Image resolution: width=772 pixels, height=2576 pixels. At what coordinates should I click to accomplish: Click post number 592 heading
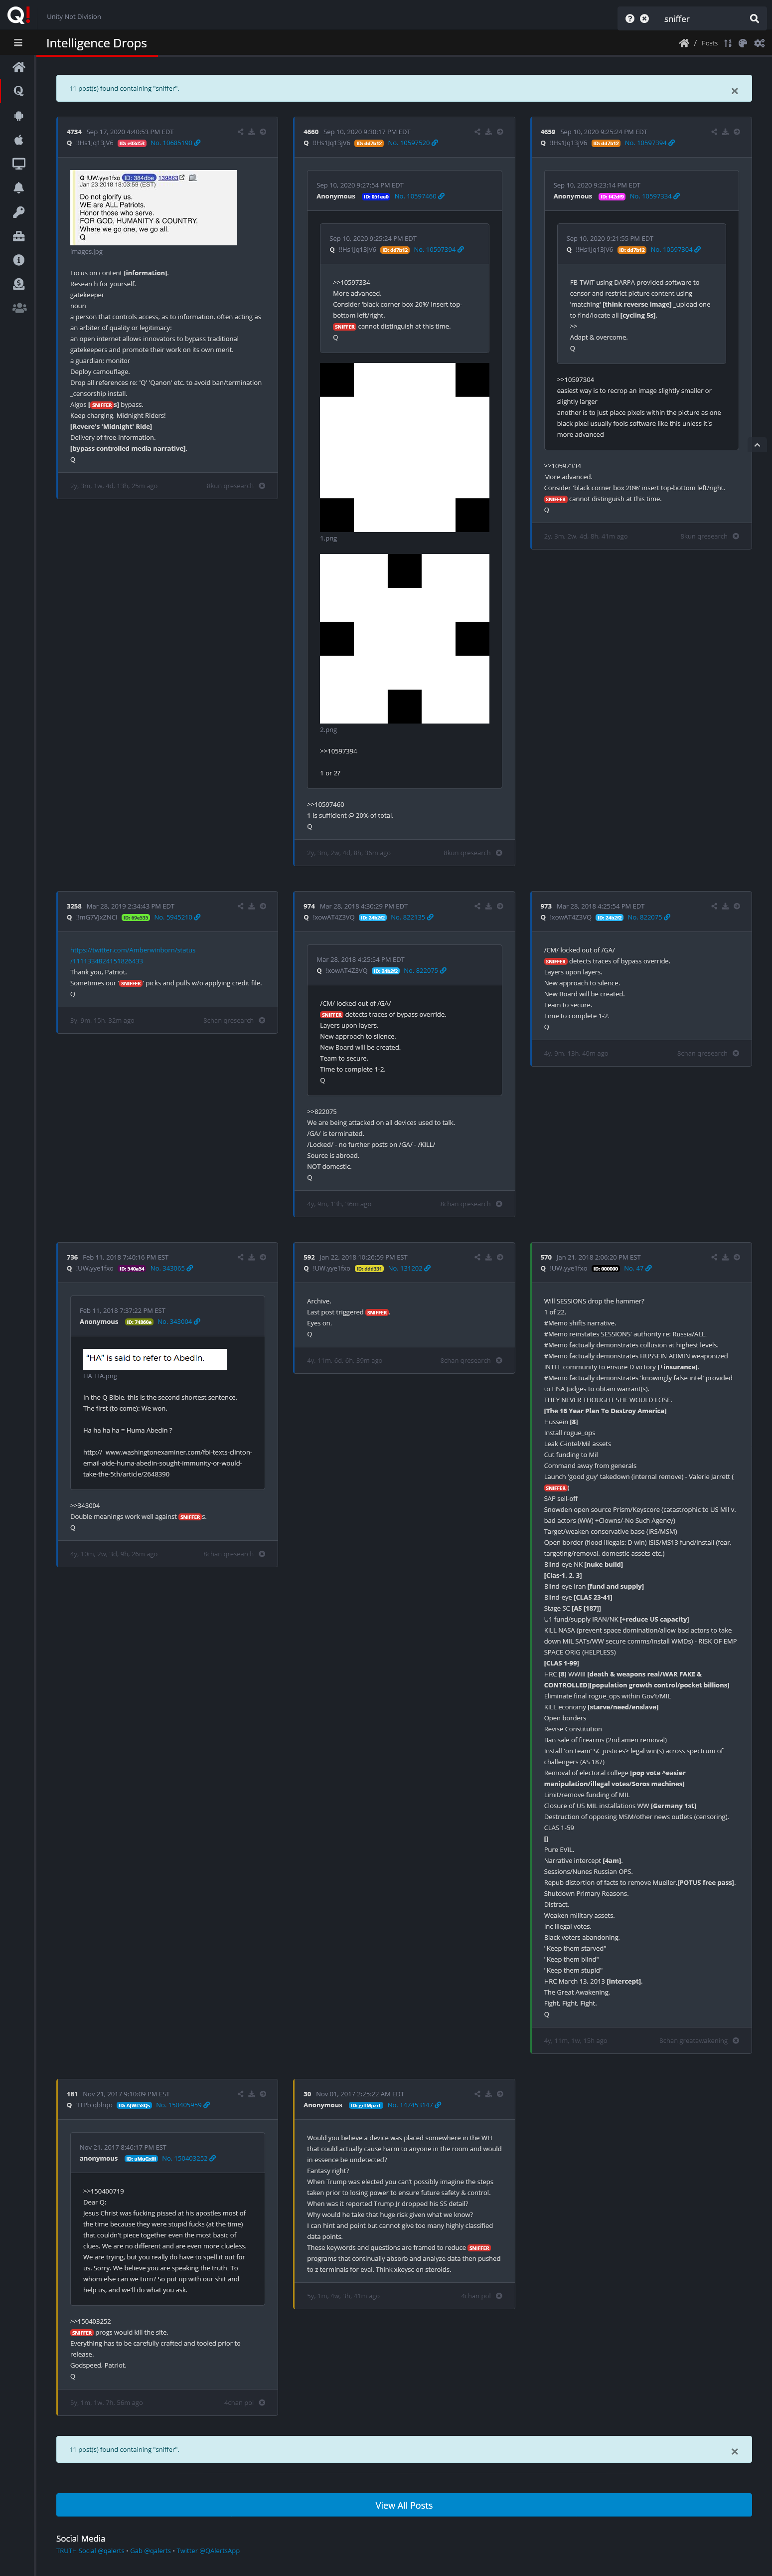(x=309, y=1257)
